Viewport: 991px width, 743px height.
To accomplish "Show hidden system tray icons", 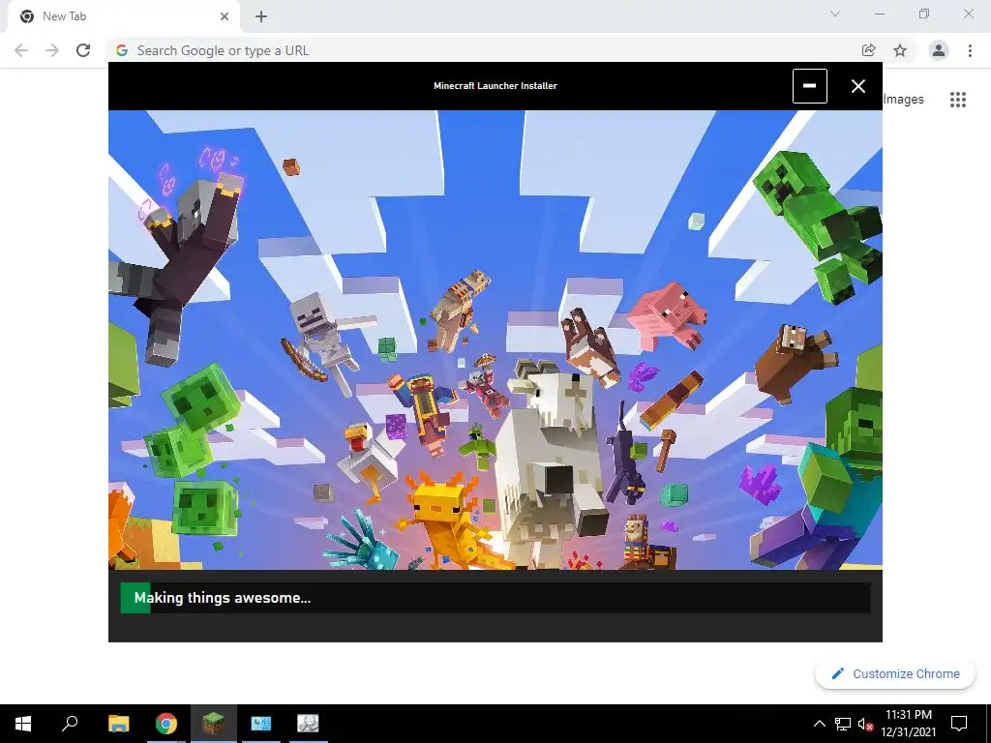I will pyautogui.click(x=819, y=724).
